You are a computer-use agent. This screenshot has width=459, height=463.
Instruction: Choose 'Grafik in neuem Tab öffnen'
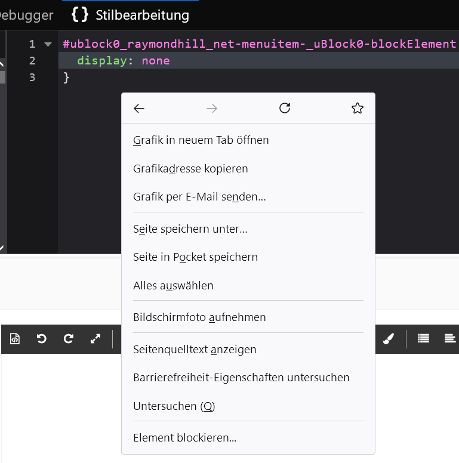pos(201,140)
